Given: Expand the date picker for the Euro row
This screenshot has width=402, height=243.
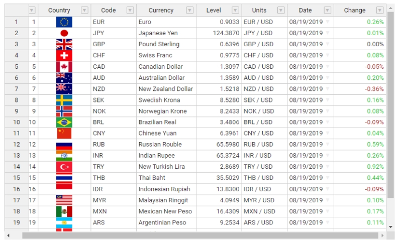Looking at the screenshot, I should pyautogui.click(x=328, y=22).
